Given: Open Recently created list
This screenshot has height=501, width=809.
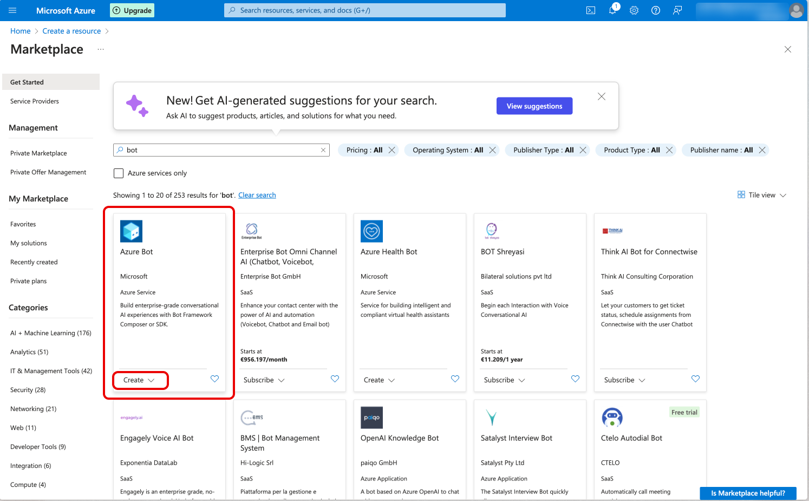Looking at the screenshot, I should coord(34,262).
